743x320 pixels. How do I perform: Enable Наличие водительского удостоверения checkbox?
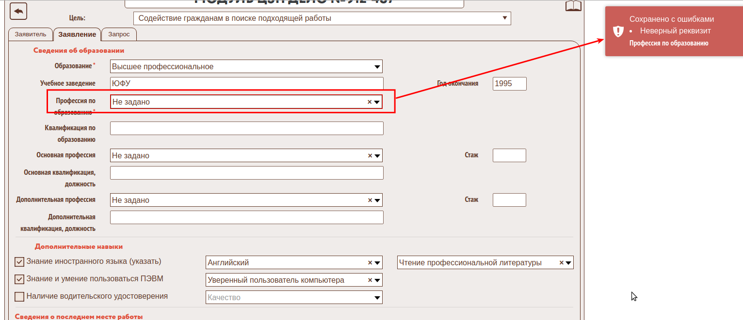[19, 297]
